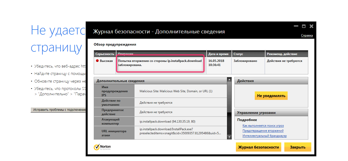Click the Подробнее heading
Screen dimensions: 348x161
(x=247, y=120)
